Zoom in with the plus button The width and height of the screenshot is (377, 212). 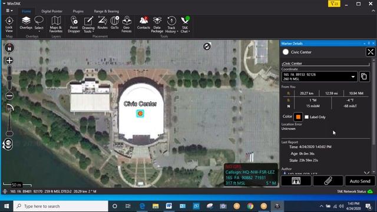9,60
